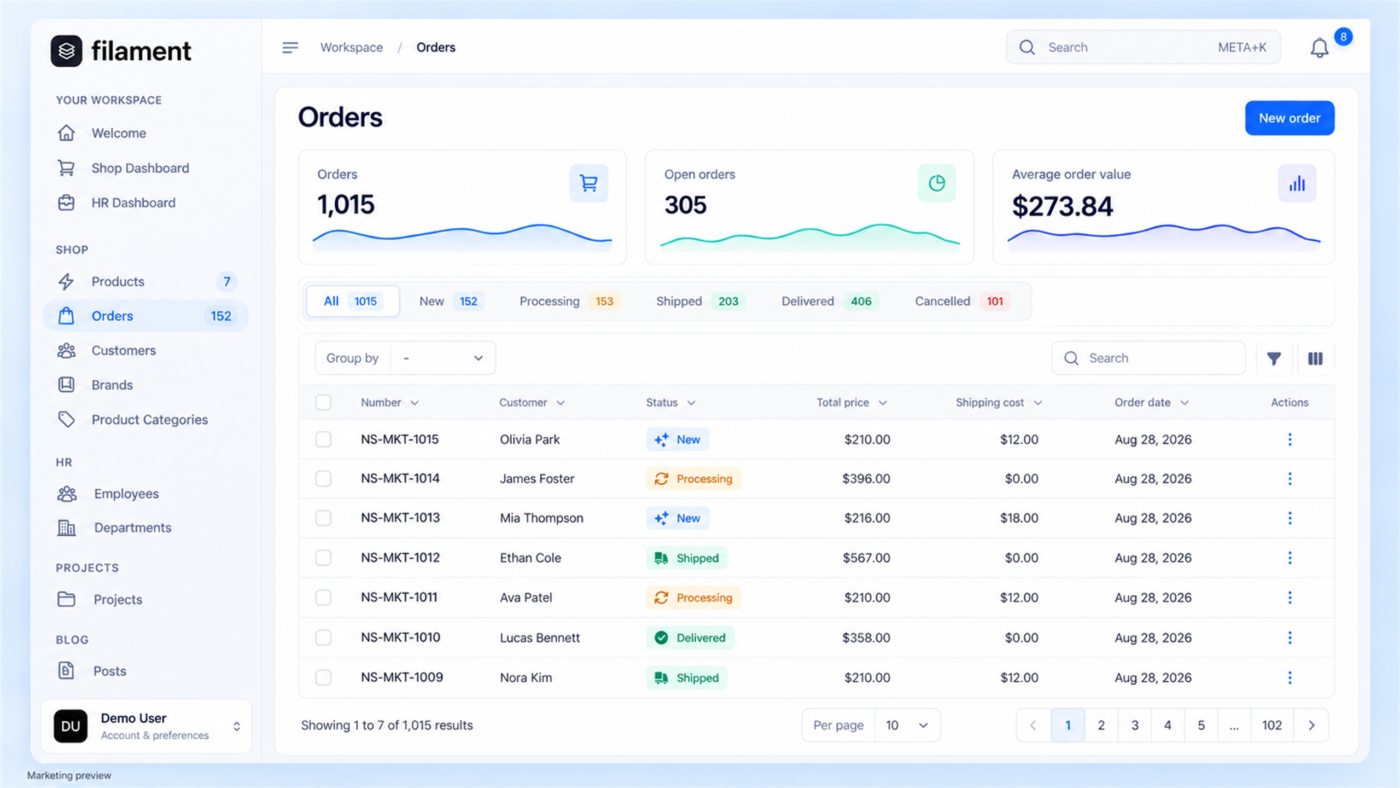Sort by Order date column header
The width and height of the screenshot is (1400, 788).
click(x=1151, y=403)
